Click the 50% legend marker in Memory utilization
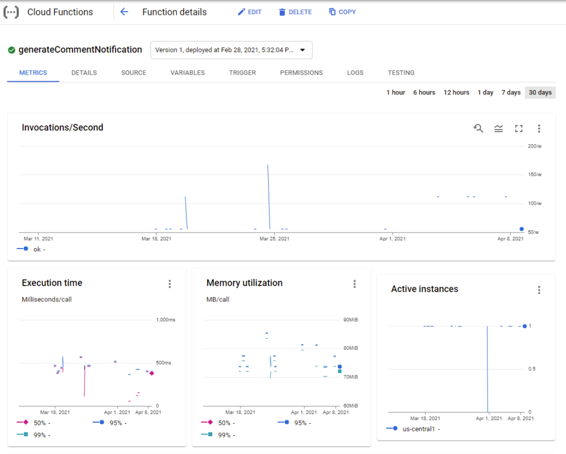The width and height of the screenshot is (566, 454). (207, 423)
